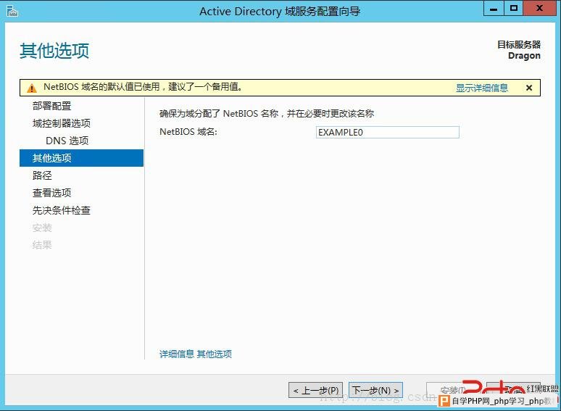561x411 pixels.
Task: Maximize the configuration wizard window
Action: [x=513, y=9]
